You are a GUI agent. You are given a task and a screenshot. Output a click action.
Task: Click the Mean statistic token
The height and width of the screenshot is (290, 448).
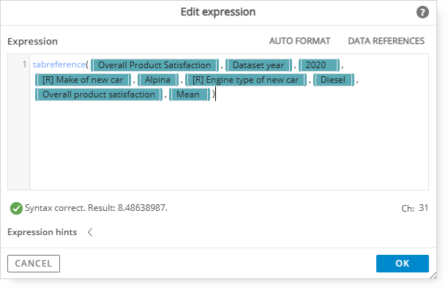pyautogui.click(x=190, y=94)
